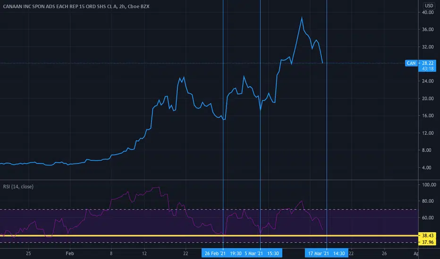
Task: Click the CAN symbol price tag
Action: 411,63
